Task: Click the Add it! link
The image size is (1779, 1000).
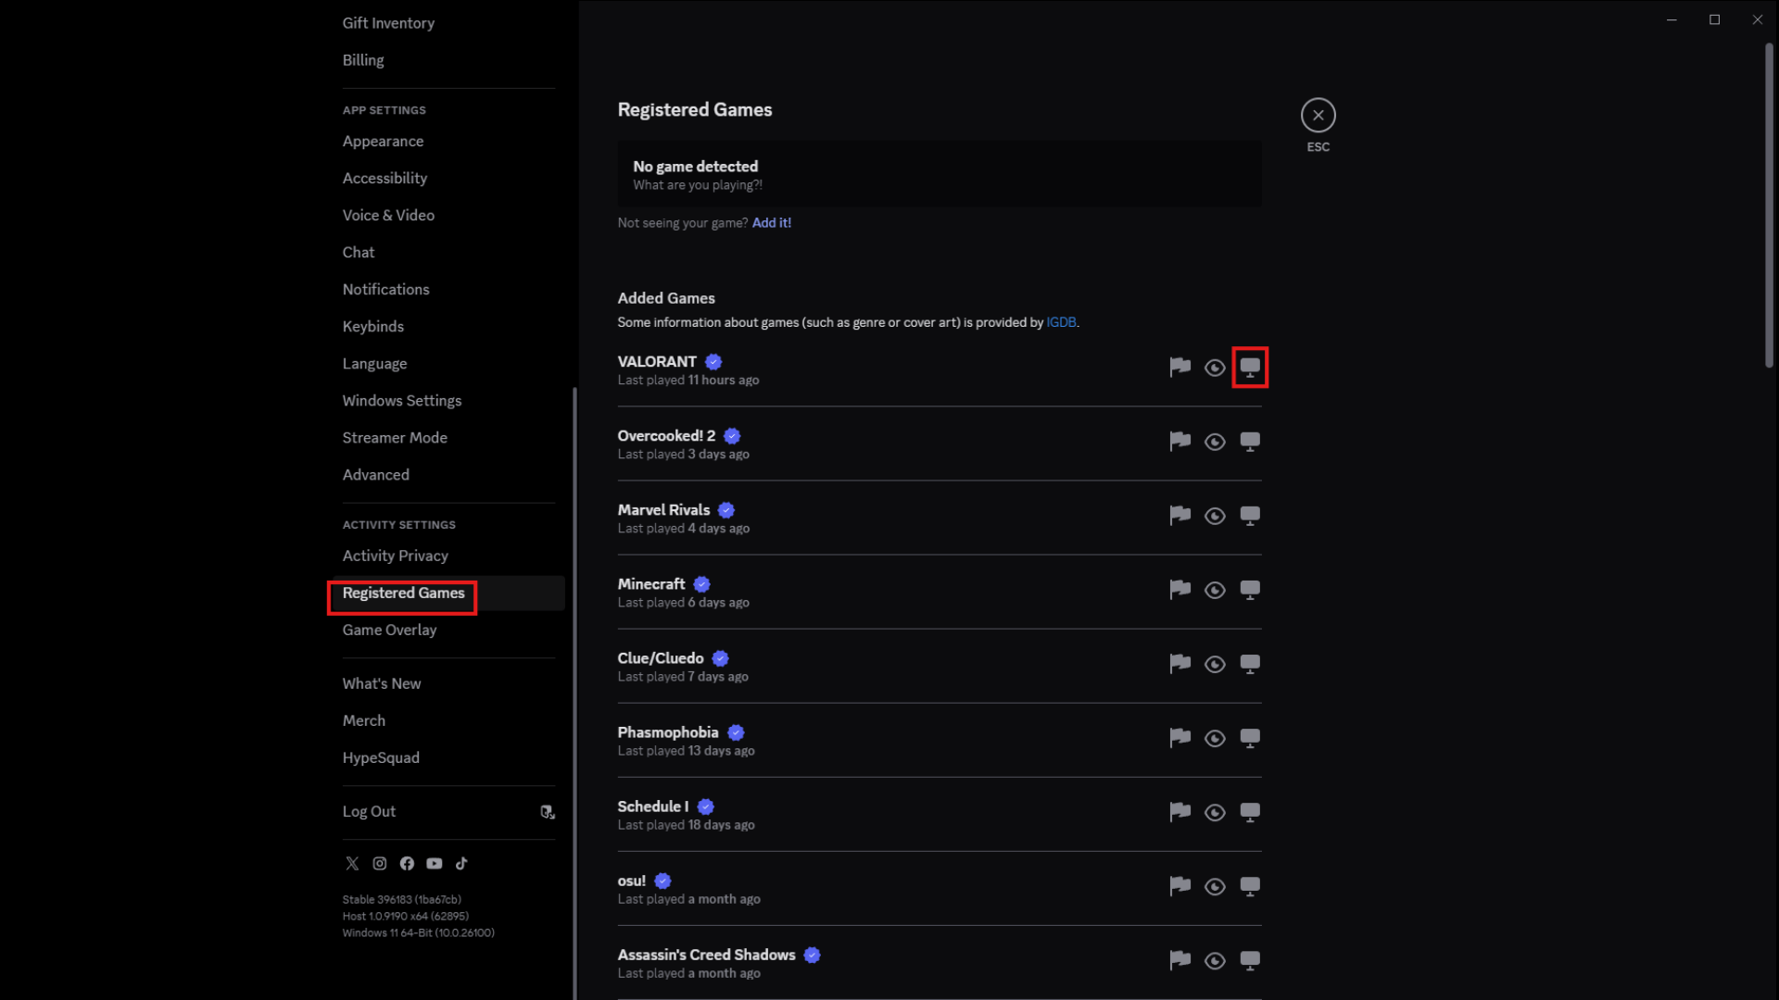Action: pyautogui.click(x=771, y=223)
